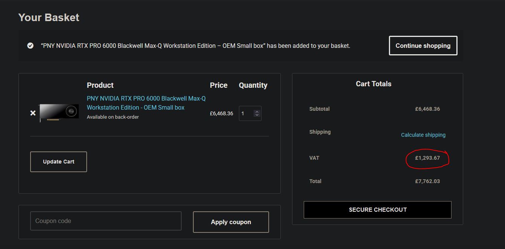Viewport: 505px width, 249px height.
Task: Click the green checkmark success icon
Action: 31,46
